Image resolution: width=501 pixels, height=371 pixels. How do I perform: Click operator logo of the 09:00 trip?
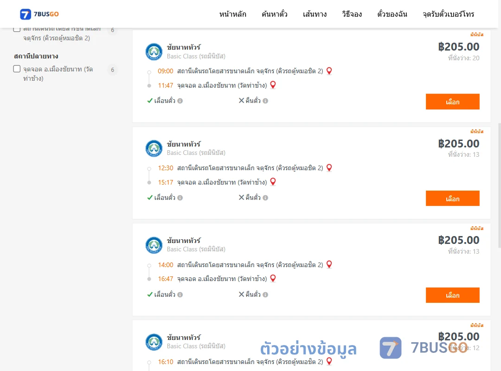point(154,52)
